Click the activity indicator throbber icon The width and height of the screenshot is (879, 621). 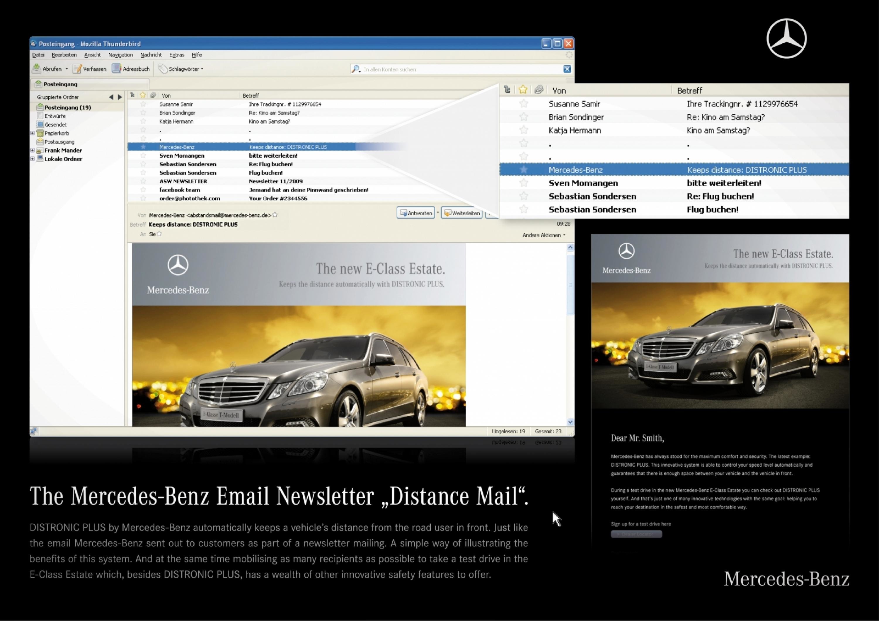569,55
